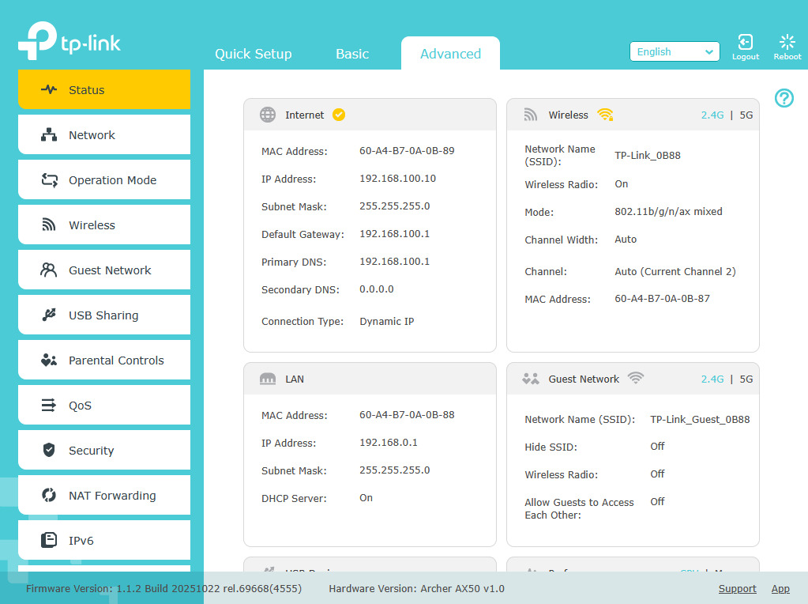Click the Parental Controls family icon
Image resolution: width=808 pixels, height=604 pixels.
point(49,360)
